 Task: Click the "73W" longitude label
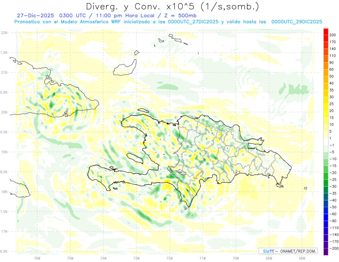136,258
